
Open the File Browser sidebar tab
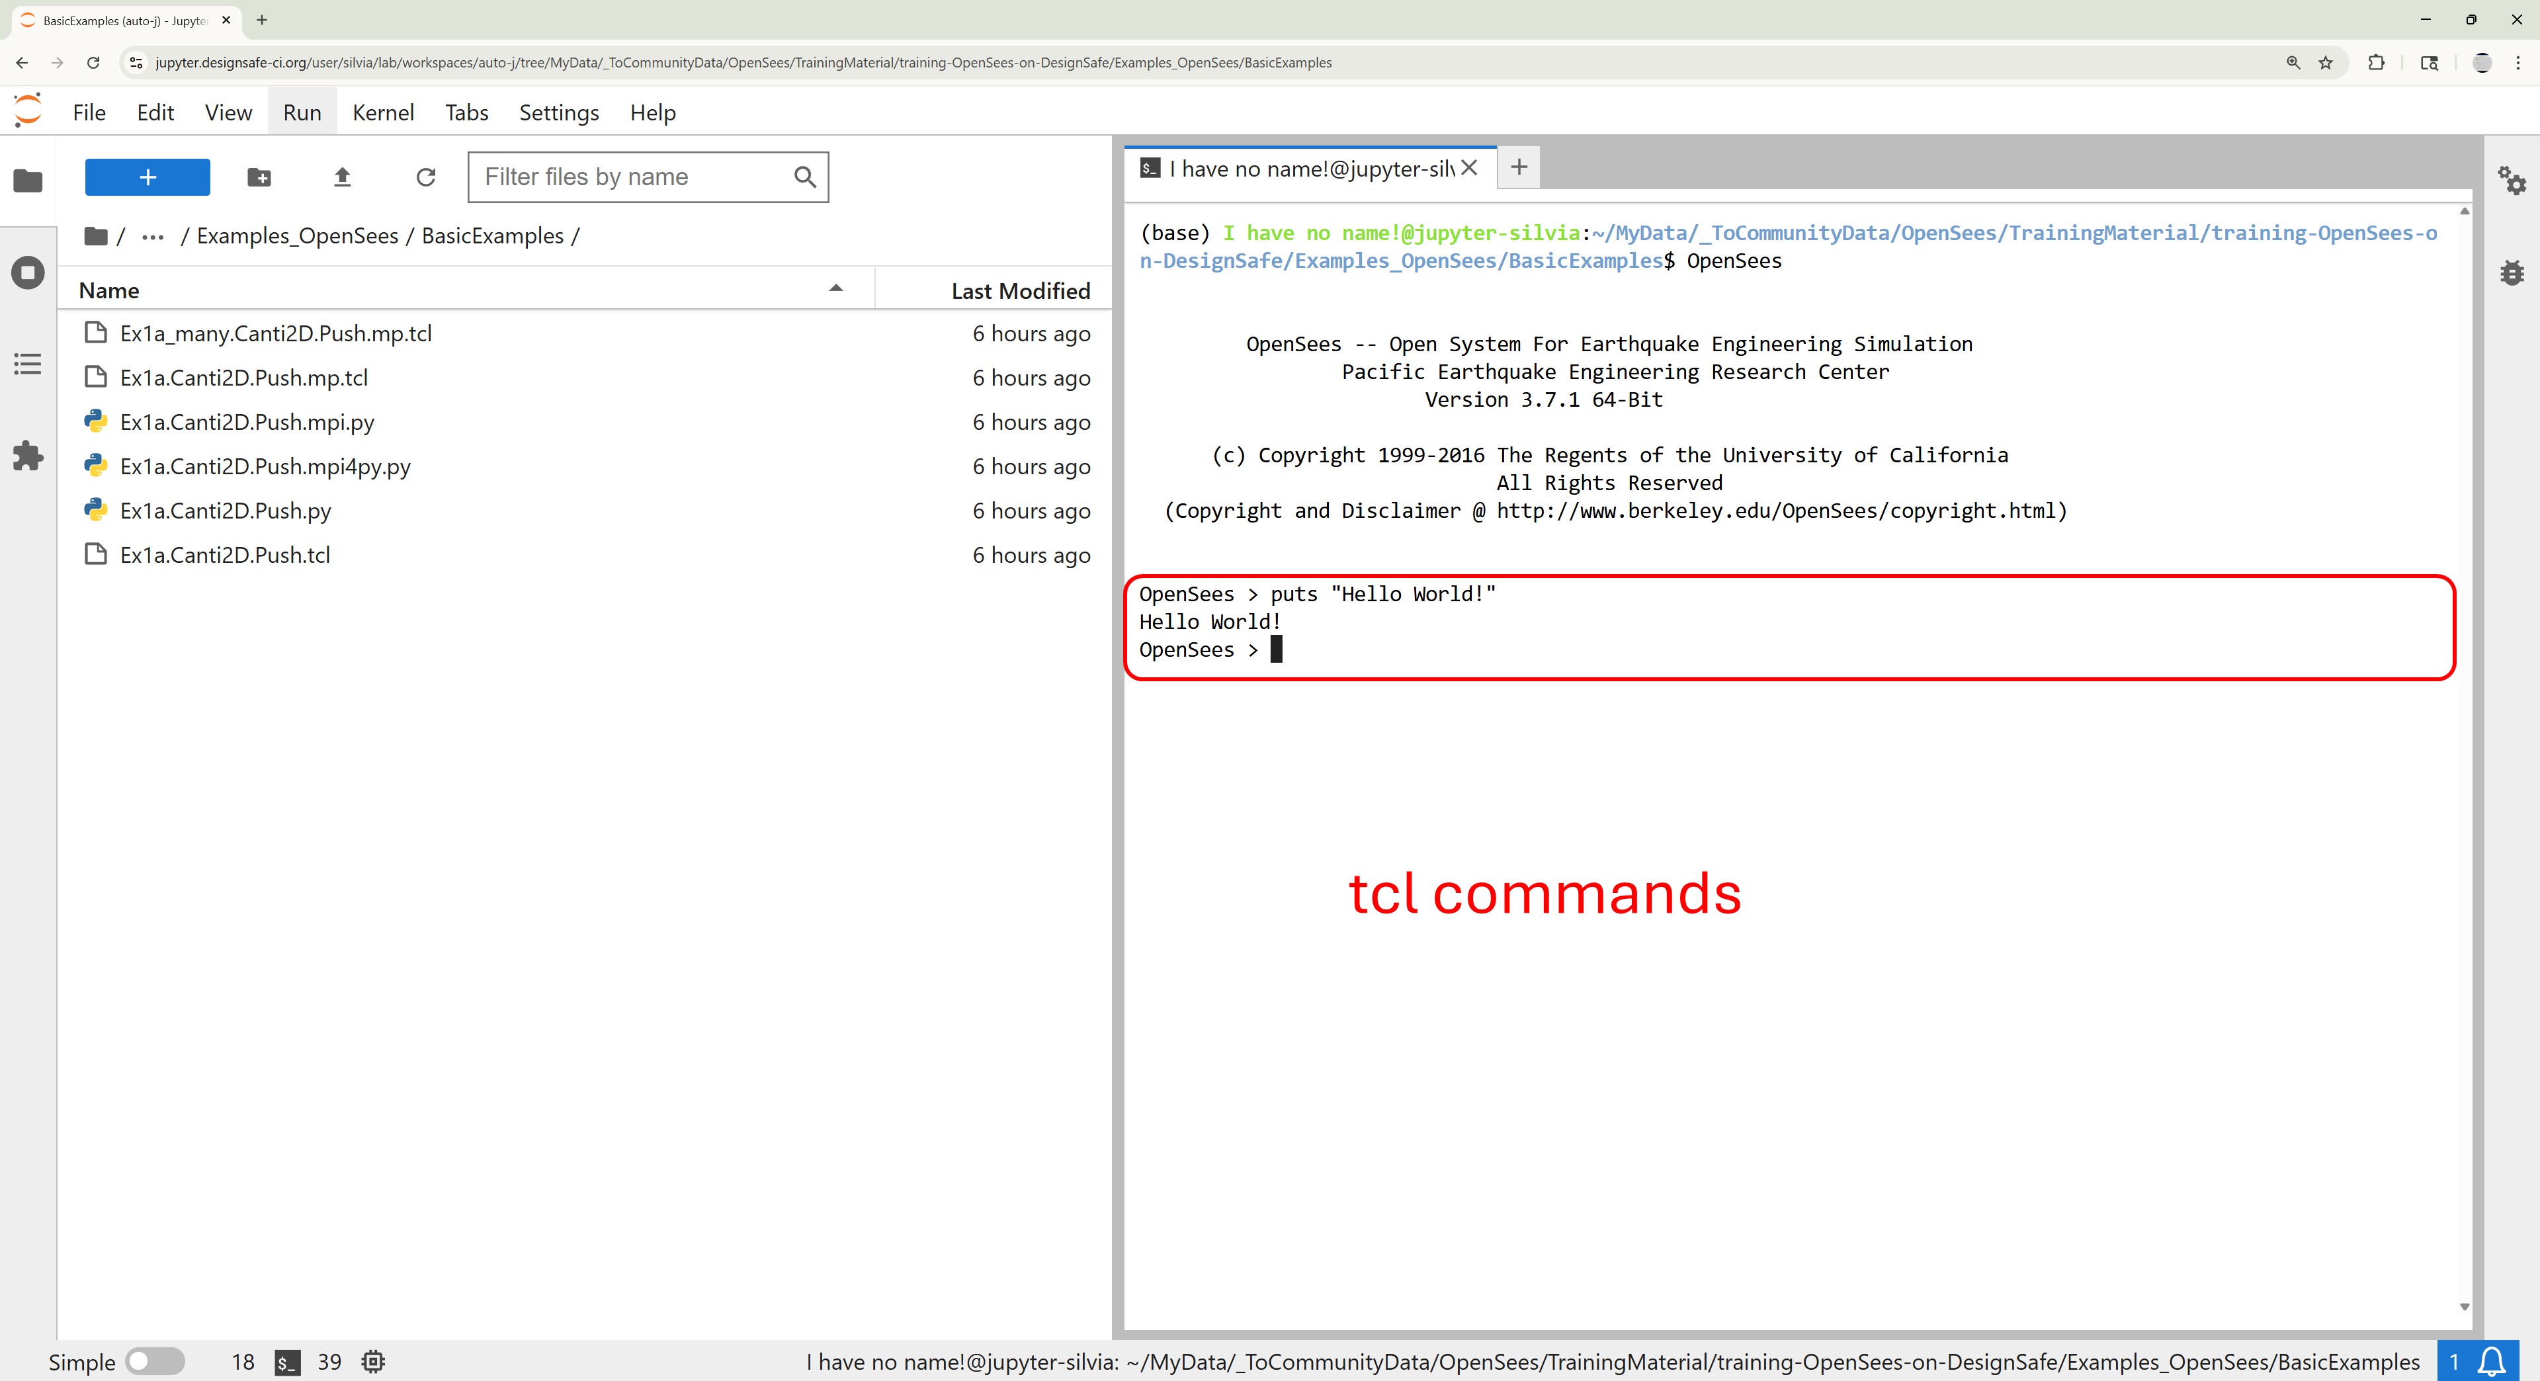(x=28, y=181)
